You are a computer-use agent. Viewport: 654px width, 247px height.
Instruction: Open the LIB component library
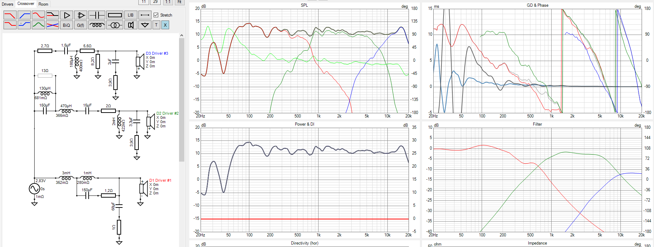click(x=131, y=15)
